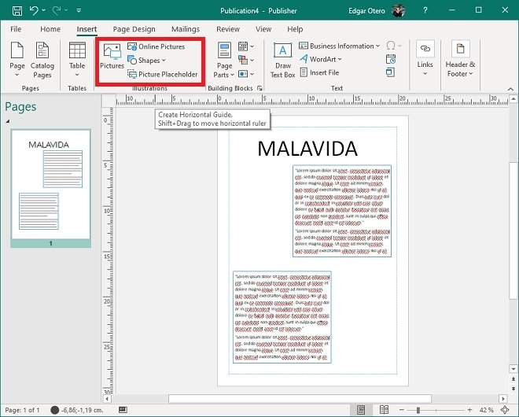
Task: Select the Insert ribbon tab
Action: pyautogui.click(x=86, y=29)
